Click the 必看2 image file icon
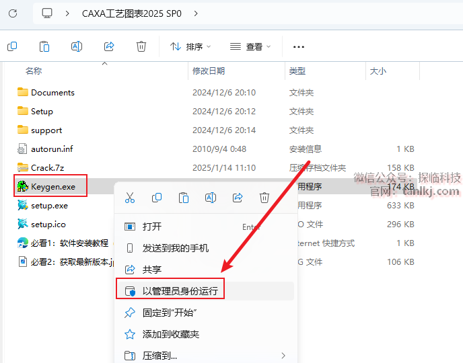Screen dimensions: 463x363 point(23,262)
